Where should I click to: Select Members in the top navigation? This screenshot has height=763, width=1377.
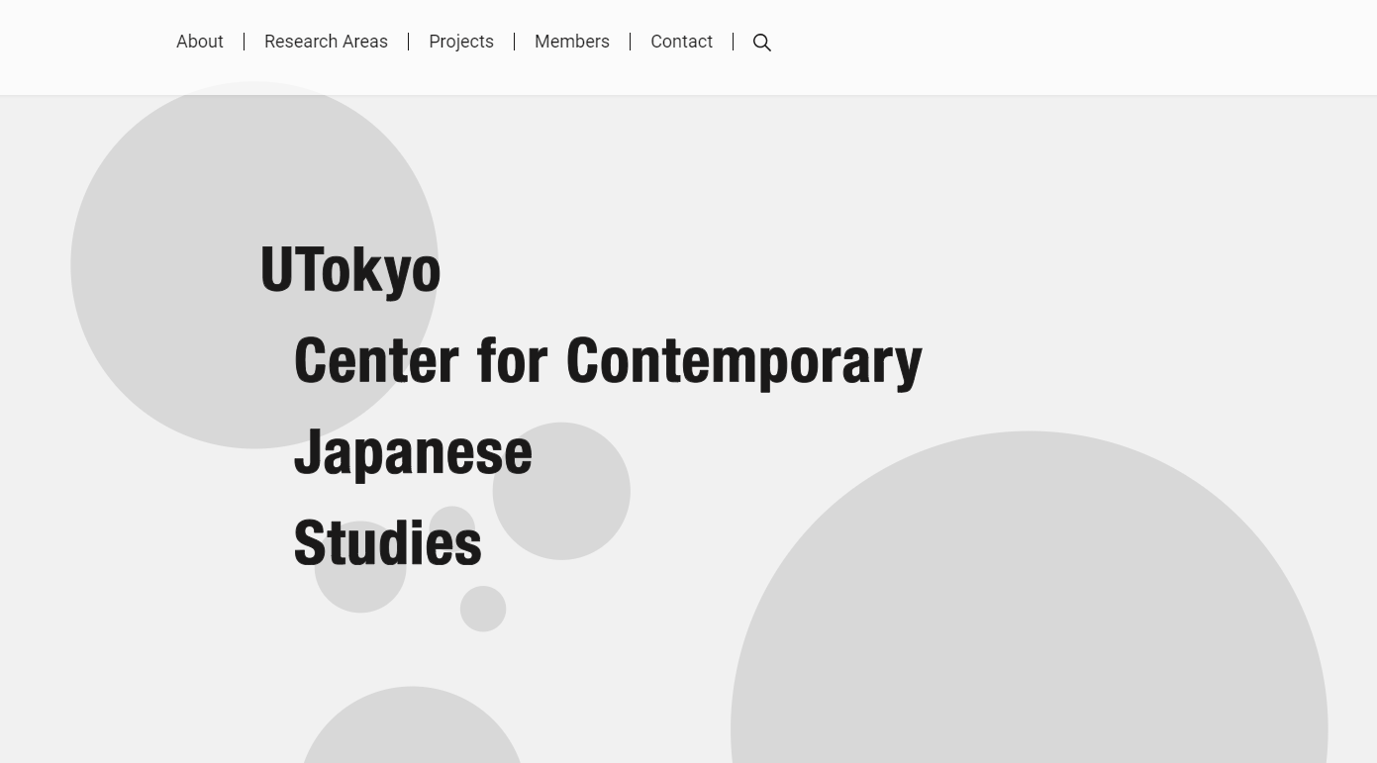tap(572, 42)
